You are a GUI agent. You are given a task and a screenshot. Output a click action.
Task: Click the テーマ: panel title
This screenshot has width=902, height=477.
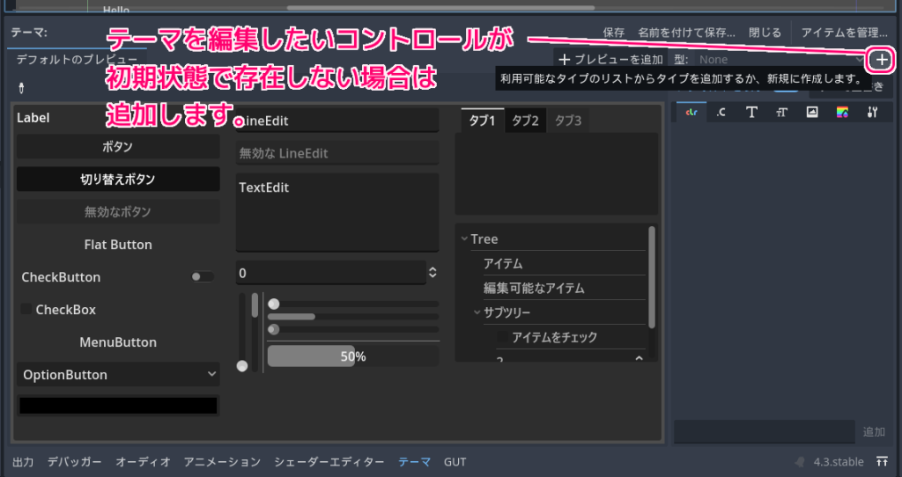[29, 33]
